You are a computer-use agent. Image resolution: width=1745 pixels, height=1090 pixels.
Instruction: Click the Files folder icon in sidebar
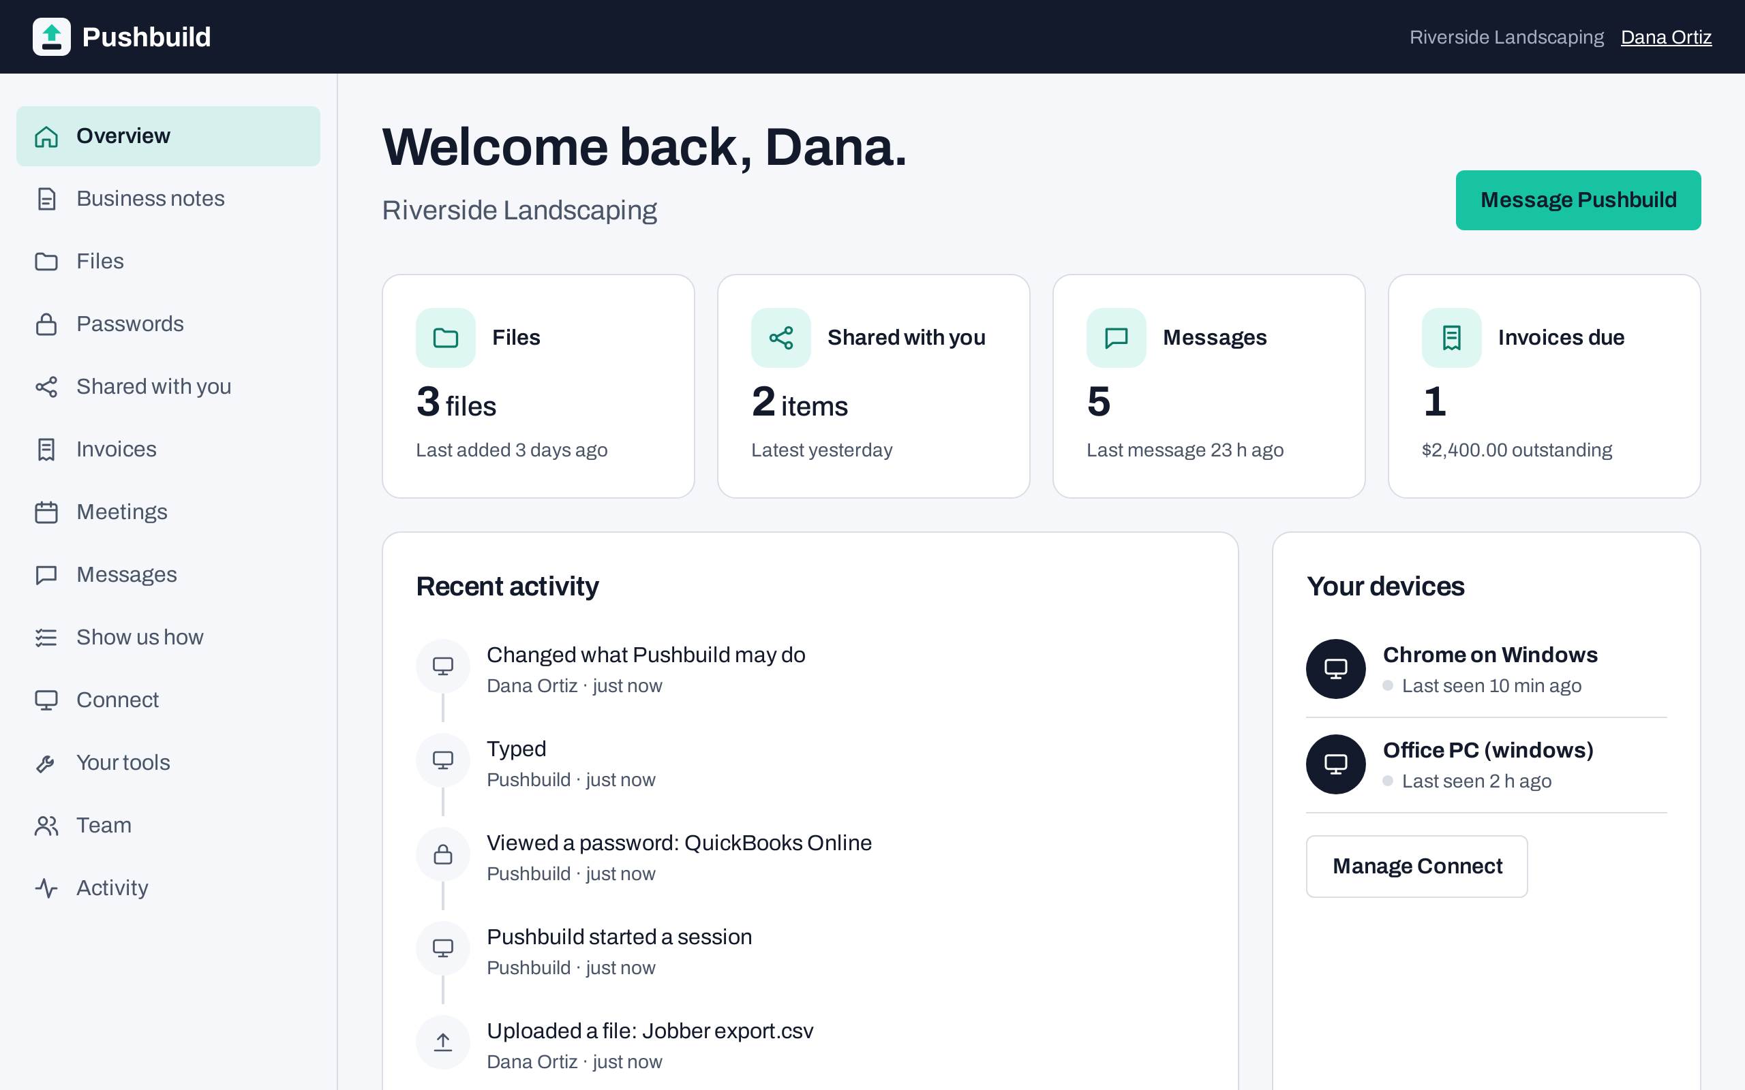[x=46, y=262]
